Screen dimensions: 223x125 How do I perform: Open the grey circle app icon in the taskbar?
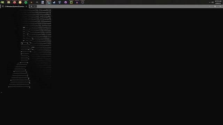pos(83,2)
